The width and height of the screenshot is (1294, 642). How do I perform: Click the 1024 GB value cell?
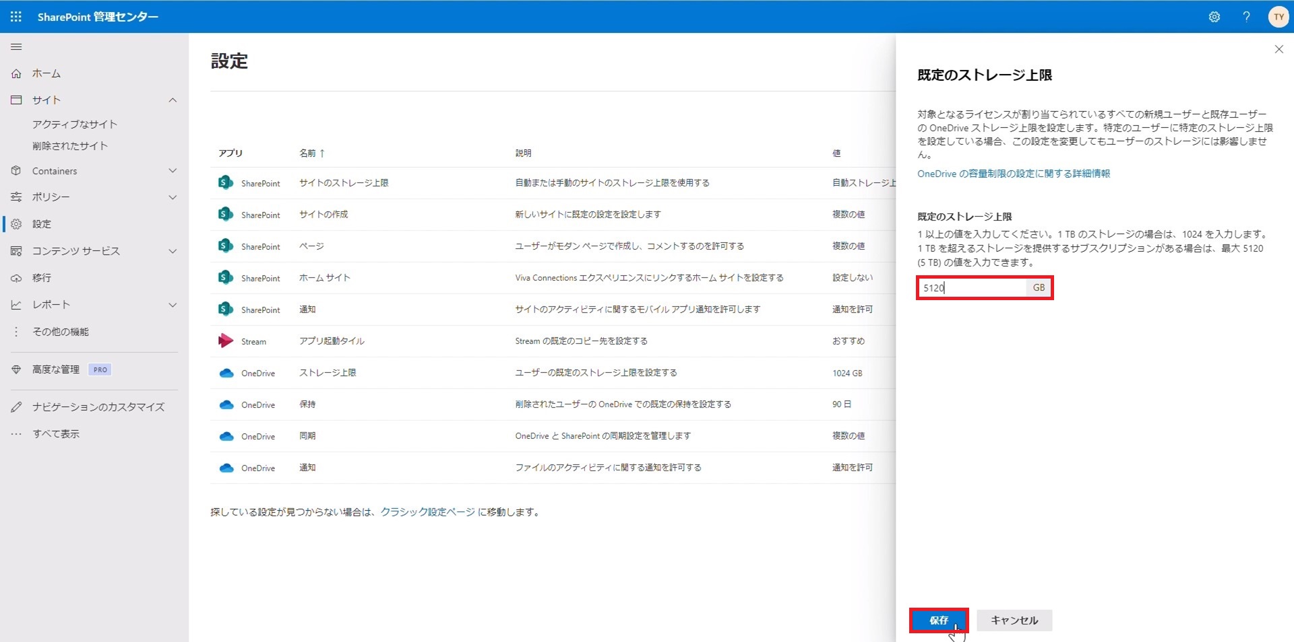847,373
